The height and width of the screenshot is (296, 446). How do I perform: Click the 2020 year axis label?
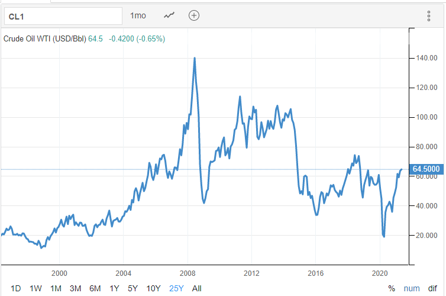point(380,274)
